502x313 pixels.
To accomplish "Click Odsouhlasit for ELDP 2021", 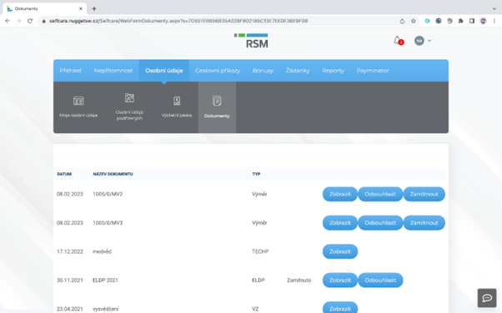I will (x=380, y=280).
